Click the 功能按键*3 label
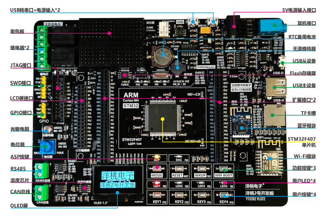 304,168
